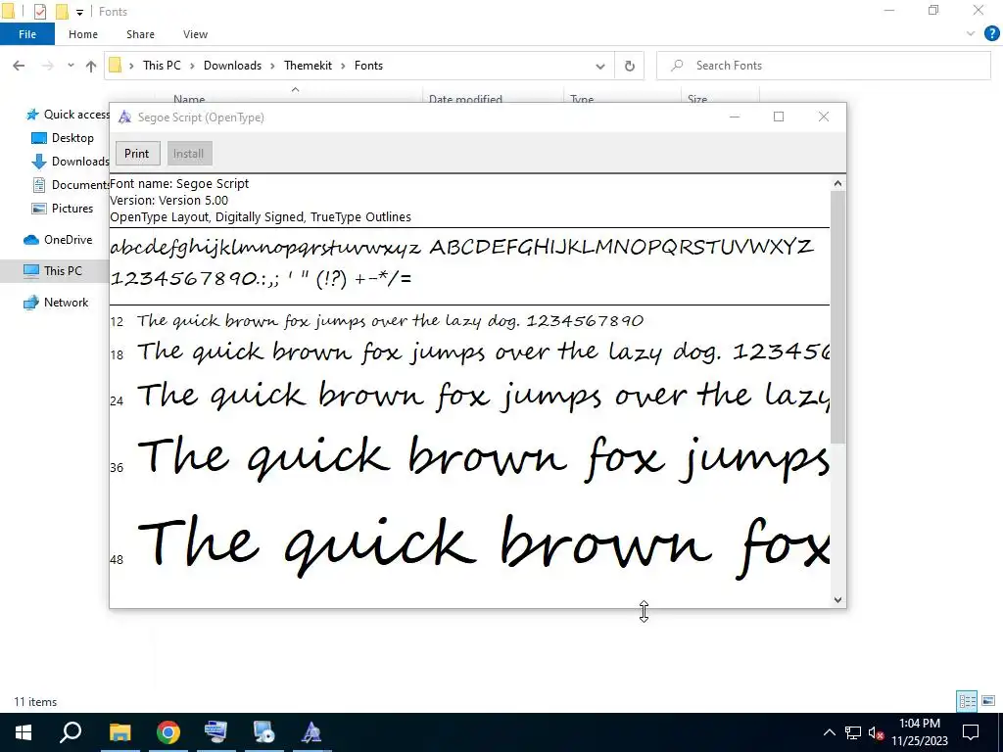The width and height of the screenshot is (1003, 752).
Task: Go back using the back arrow
Action: click(x=19, y=66)
